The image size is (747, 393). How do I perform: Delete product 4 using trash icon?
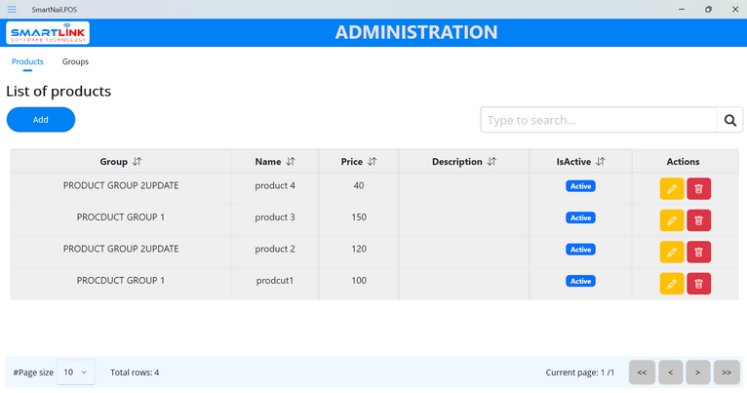pyautogui.click(x=698, y=189)
